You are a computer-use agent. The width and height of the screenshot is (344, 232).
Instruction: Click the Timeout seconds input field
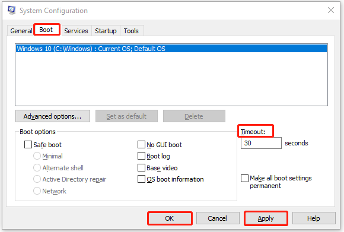261,143
